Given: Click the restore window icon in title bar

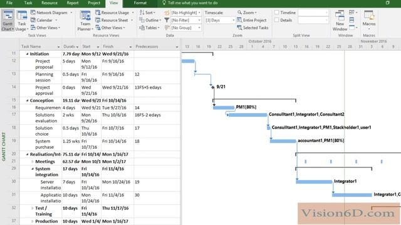Looking at the screenshot, I should coord(387,2).
